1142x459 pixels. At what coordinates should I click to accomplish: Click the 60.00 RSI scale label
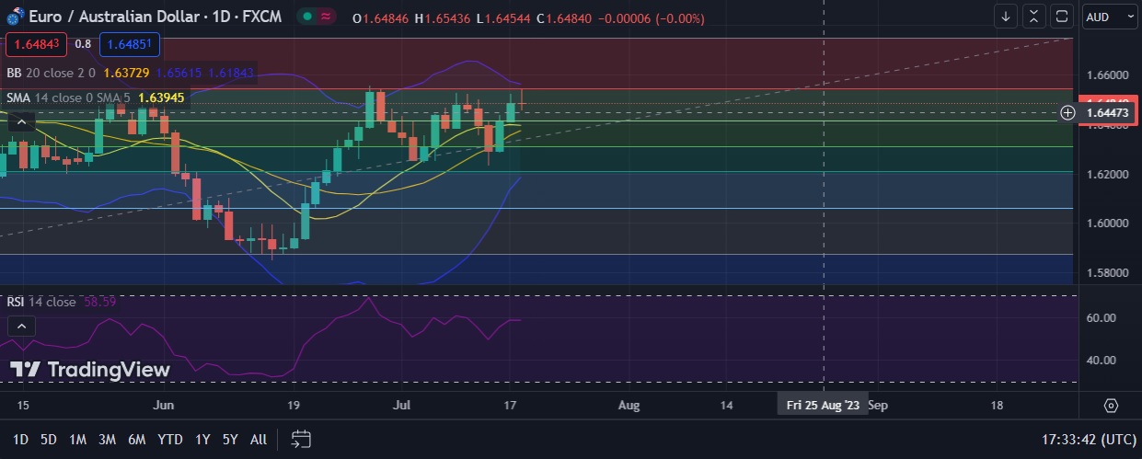click(x=1102, y=318)
